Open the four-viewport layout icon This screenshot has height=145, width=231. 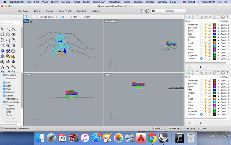click(26, 17)
